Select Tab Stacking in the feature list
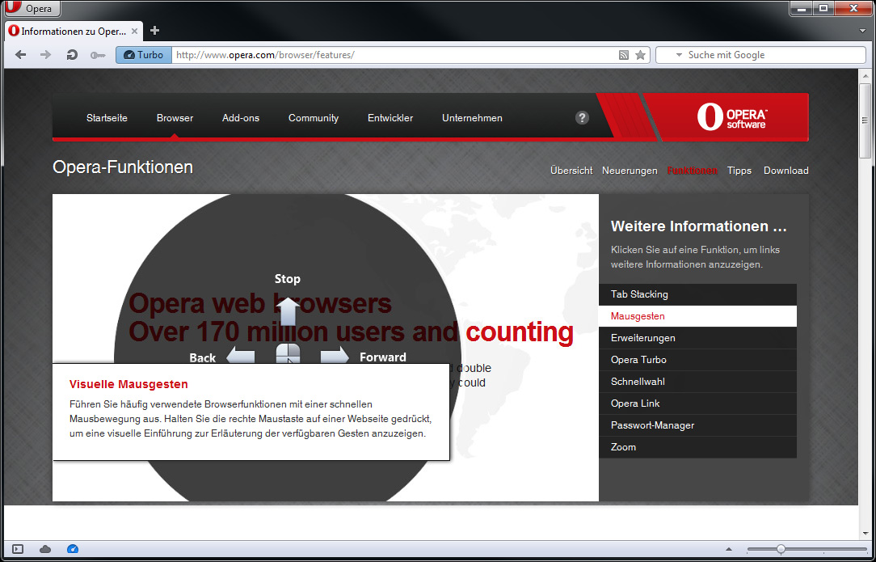Viewport: 876px width, 562px height. (697, 294)
